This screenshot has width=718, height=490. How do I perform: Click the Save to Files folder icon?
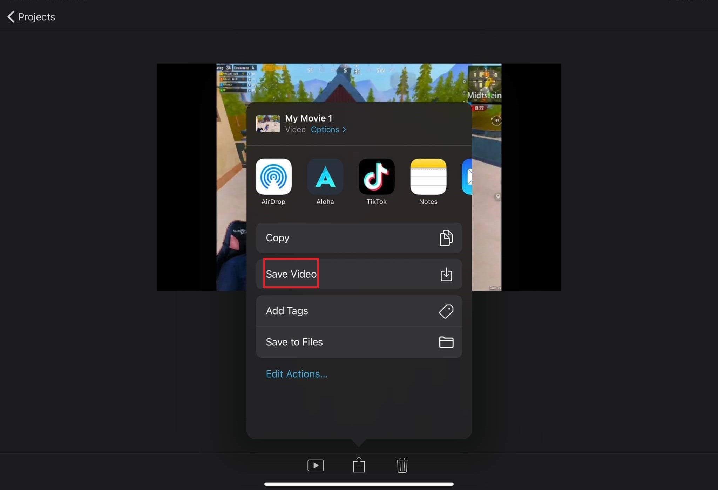[x=446, y=342]
